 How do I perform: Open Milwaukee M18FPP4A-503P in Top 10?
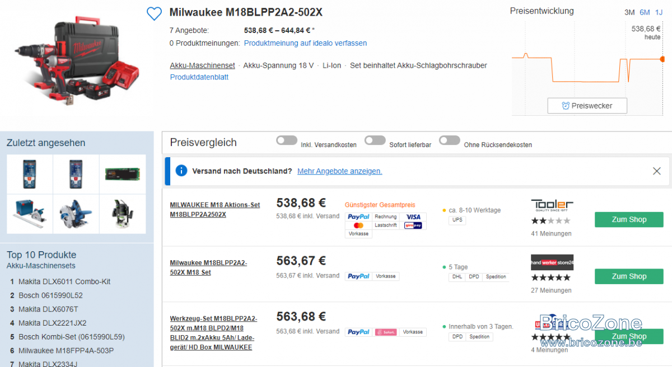click(66, 351)
